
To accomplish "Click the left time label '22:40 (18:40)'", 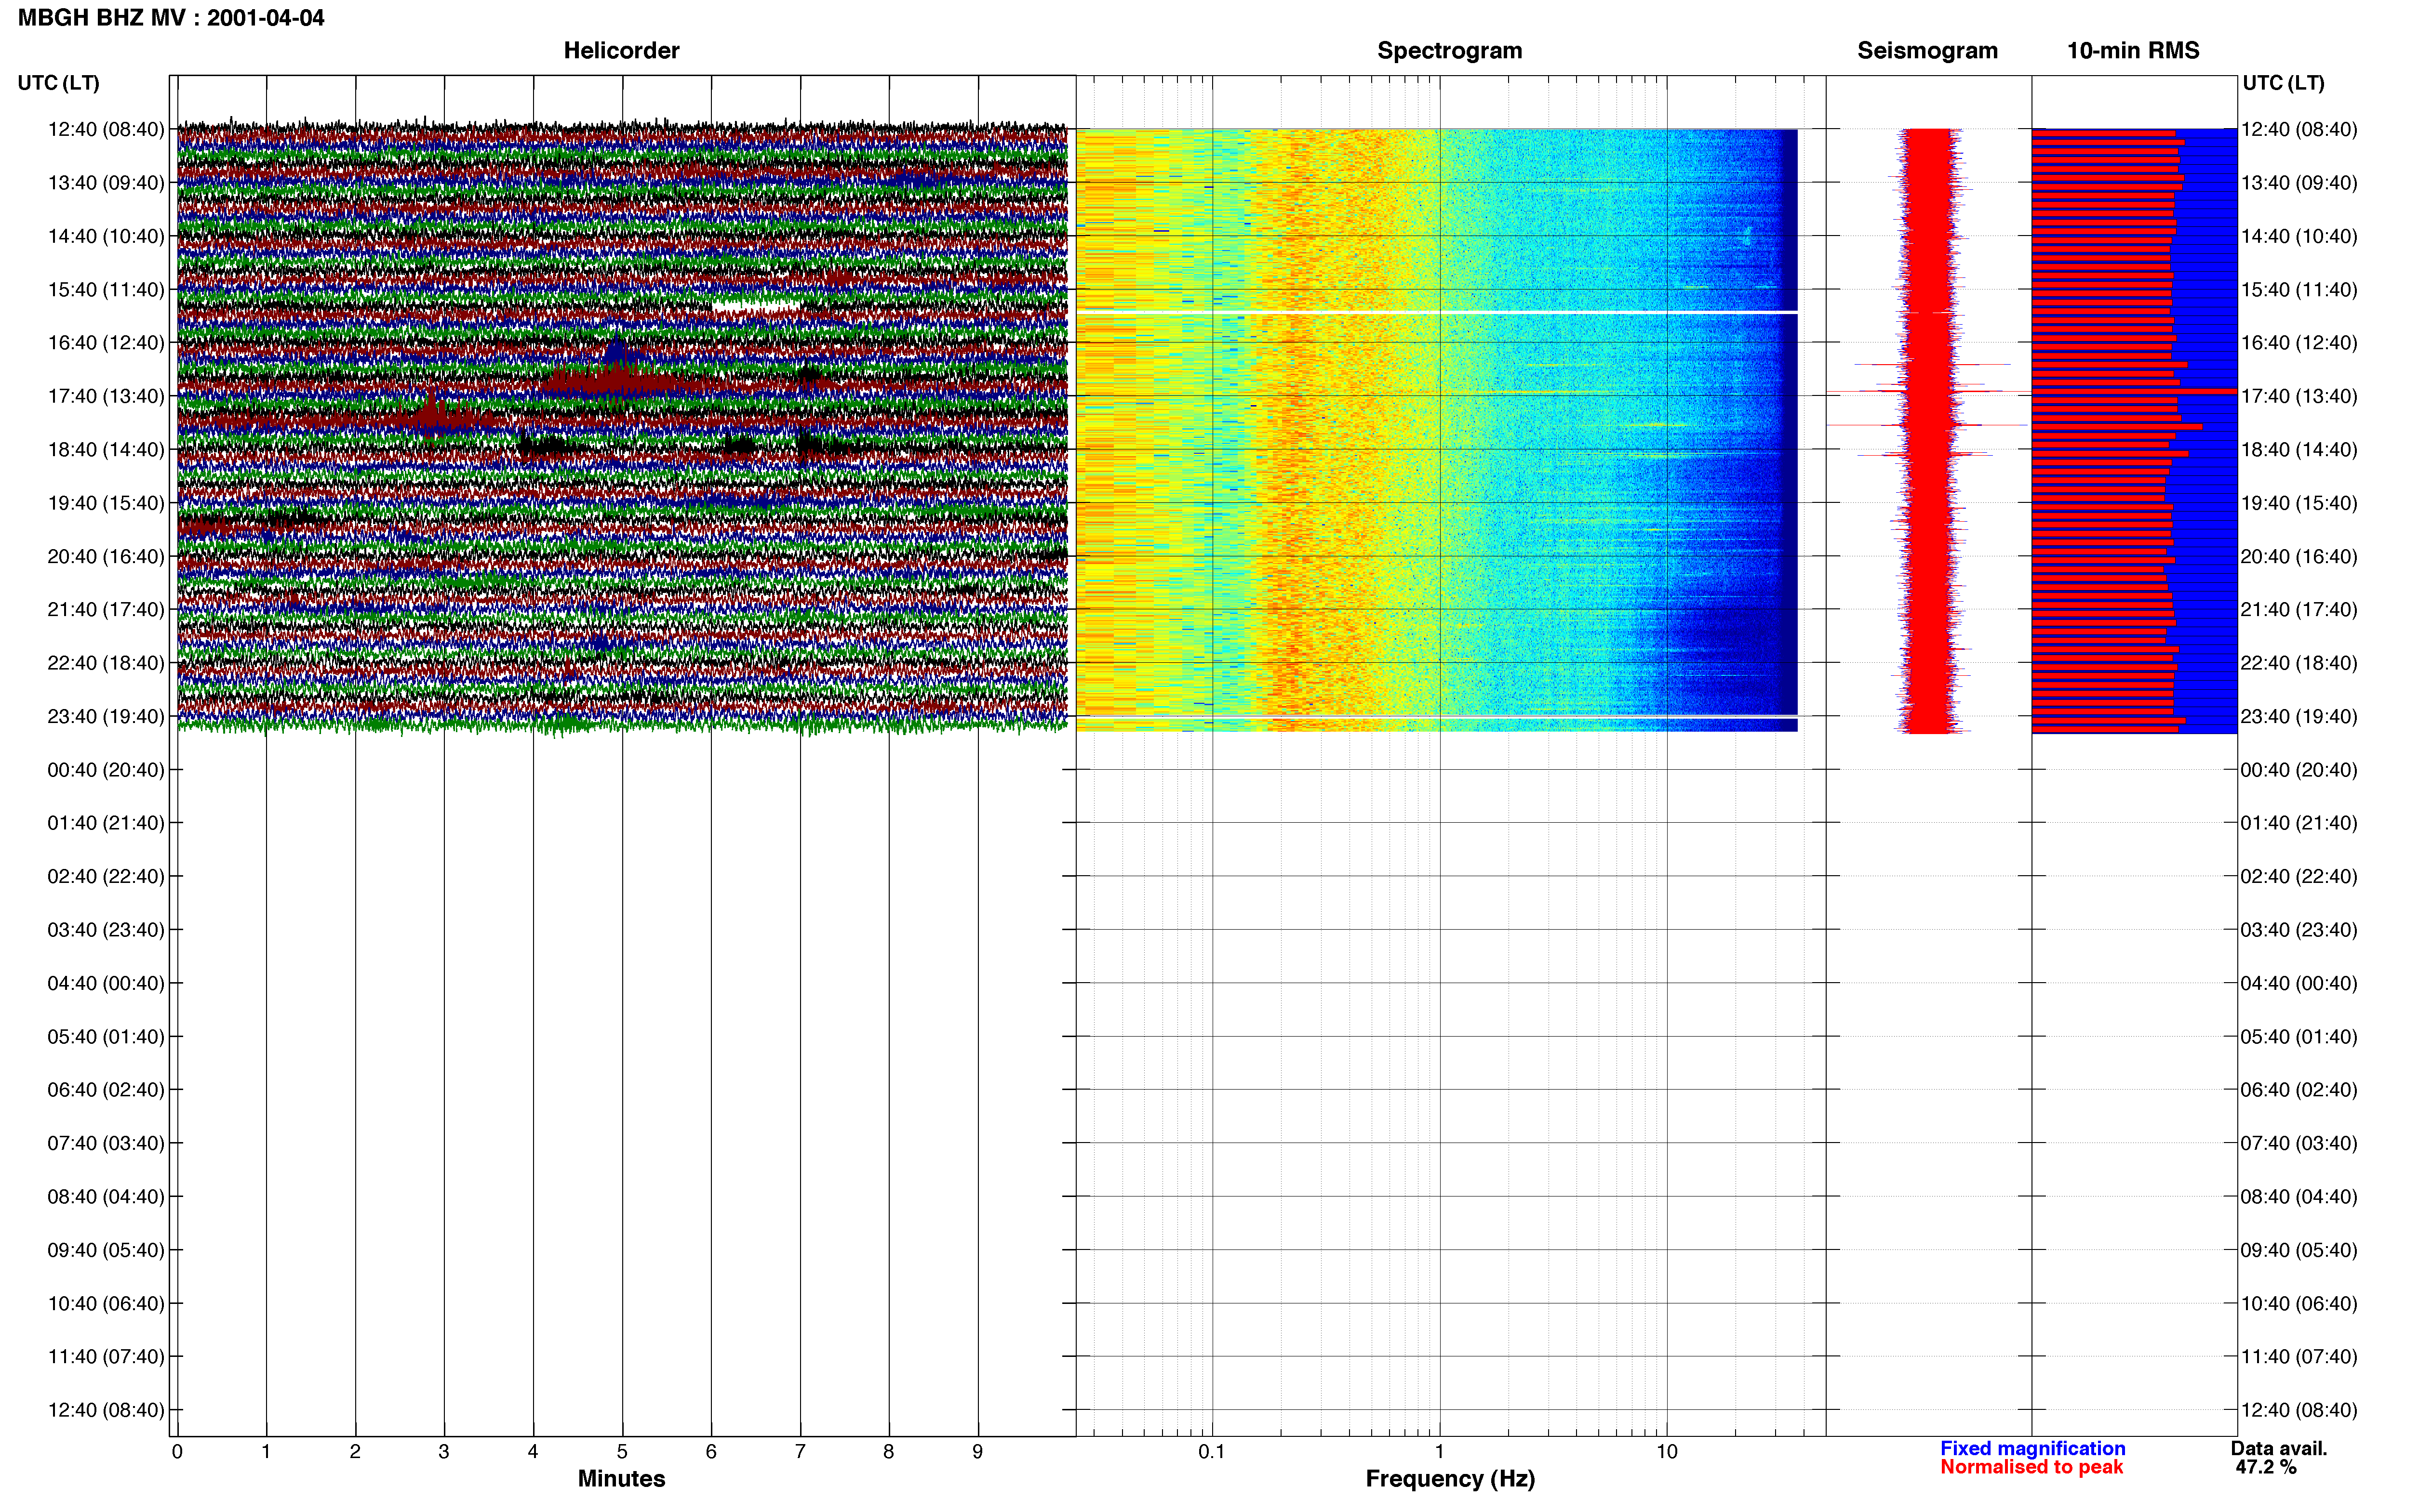I will point(106,663).
